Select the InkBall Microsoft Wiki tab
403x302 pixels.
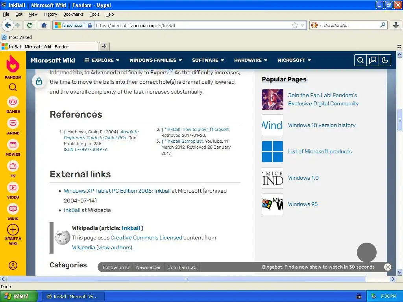point(49,46)
